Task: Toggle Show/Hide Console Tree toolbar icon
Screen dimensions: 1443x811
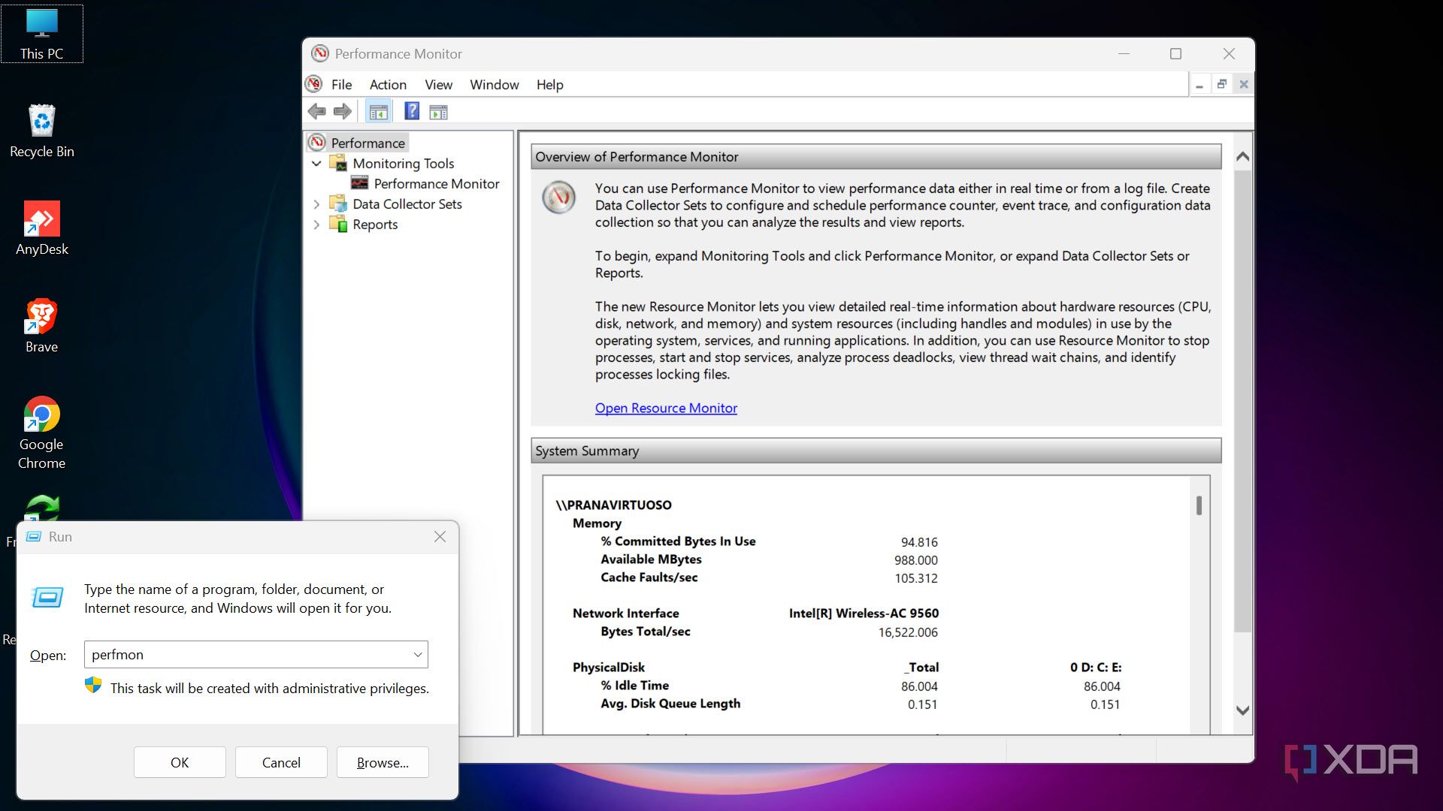Action: tap(378, 112)
